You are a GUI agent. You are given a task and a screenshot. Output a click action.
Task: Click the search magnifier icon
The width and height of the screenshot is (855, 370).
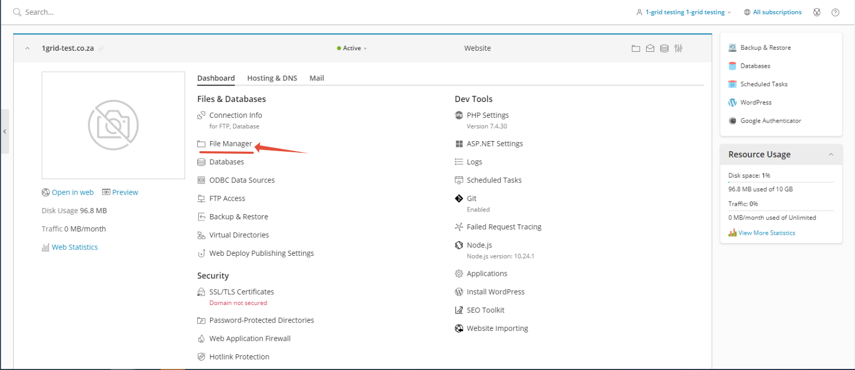click(x=17, y=12)
